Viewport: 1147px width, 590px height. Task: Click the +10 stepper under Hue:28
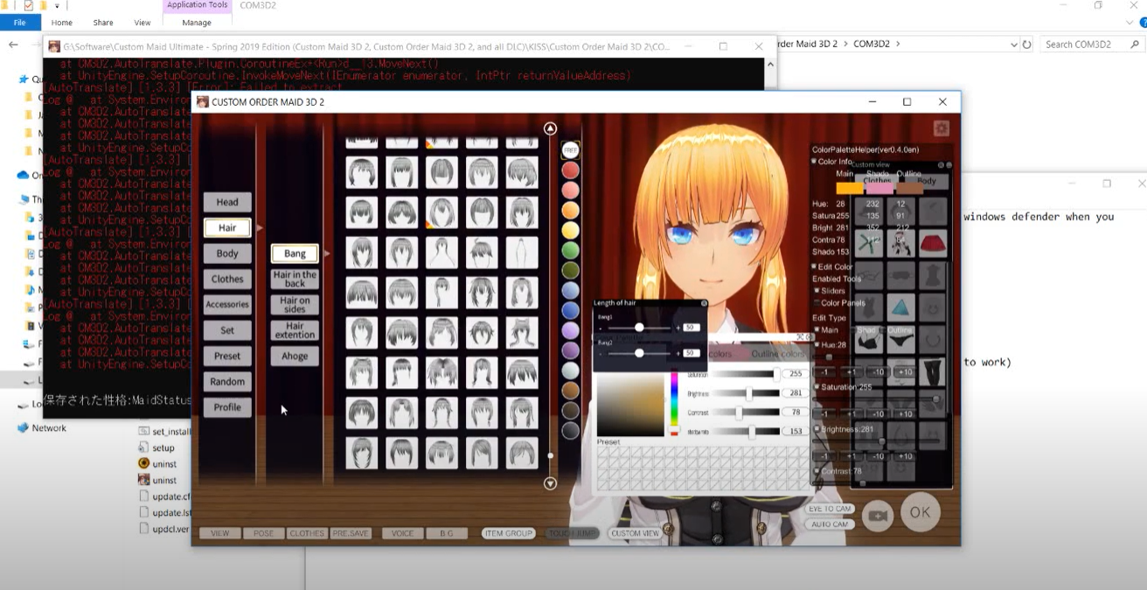tap(905, 372)
